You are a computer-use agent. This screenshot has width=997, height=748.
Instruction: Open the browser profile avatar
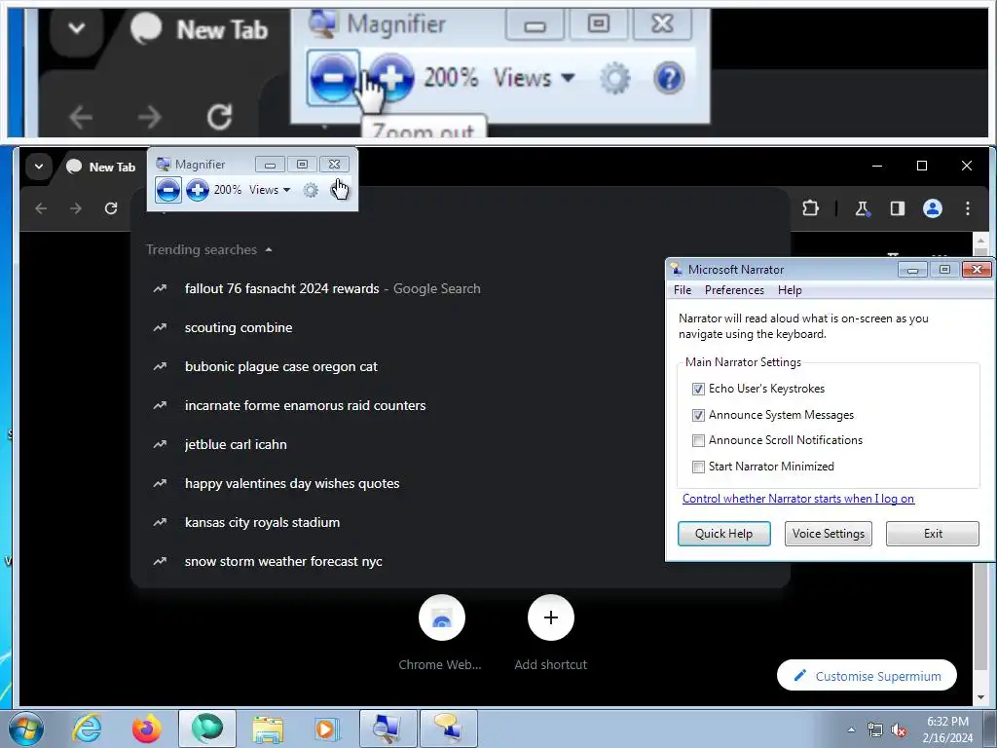pos(932,208)
